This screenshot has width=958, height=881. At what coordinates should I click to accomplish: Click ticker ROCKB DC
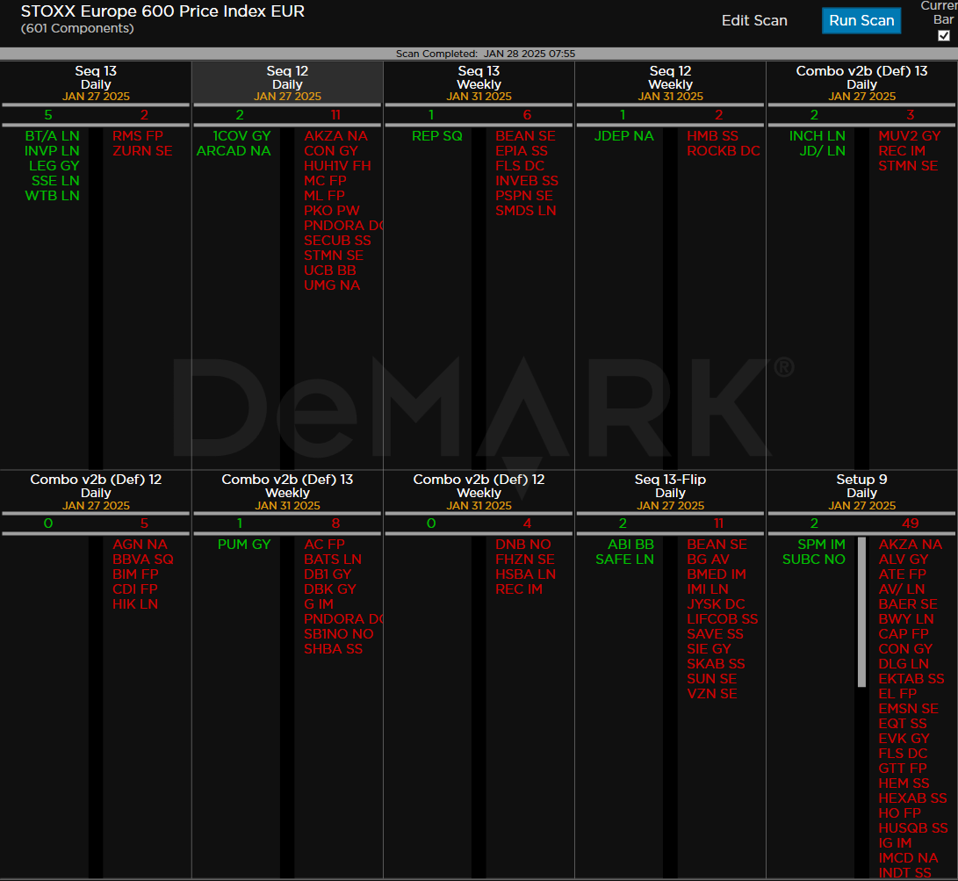point(724,151)
